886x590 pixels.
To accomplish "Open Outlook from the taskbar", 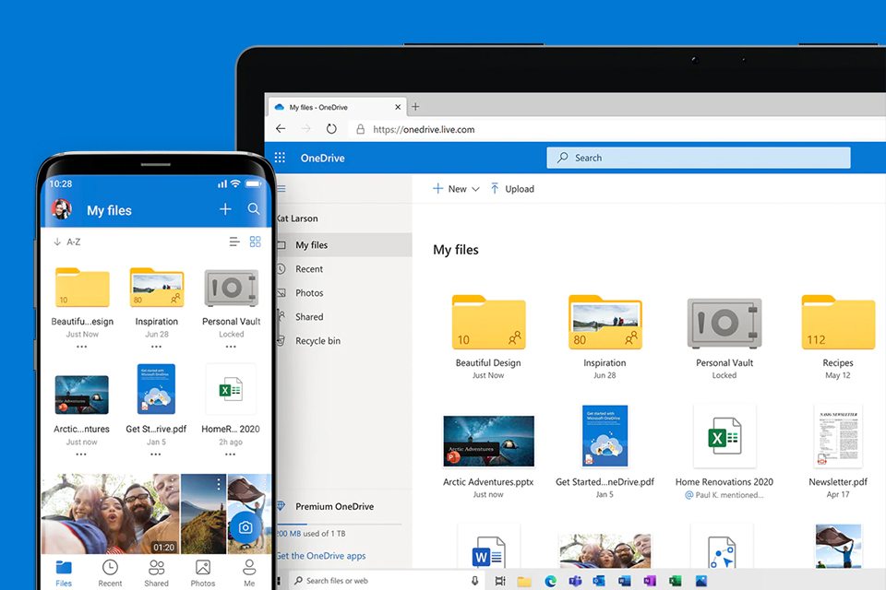I will 599,581.
